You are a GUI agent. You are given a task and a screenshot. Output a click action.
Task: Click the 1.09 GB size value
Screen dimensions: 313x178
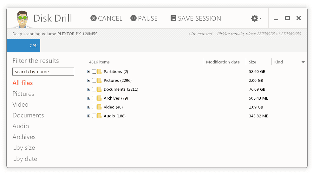(x=256, y=107)
